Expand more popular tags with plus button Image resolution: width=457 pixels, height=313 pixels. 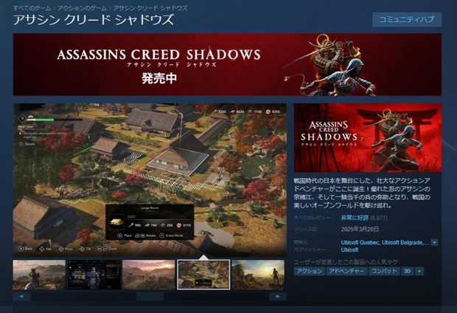tap(419, 271)
